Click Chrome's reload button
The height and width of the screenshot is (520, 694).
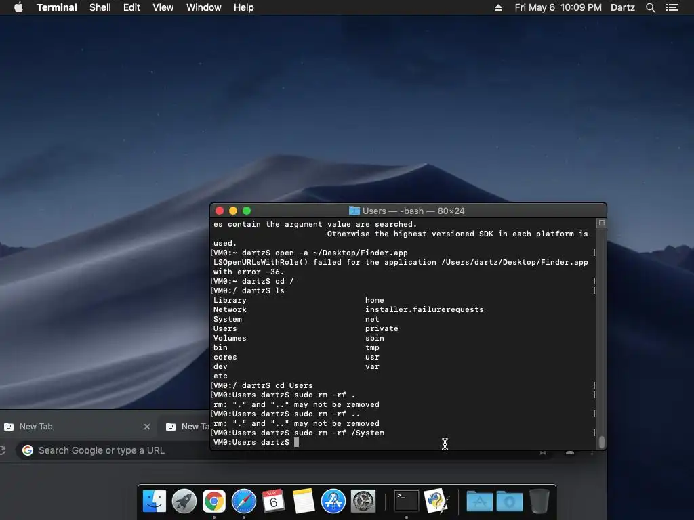(2, 450)
